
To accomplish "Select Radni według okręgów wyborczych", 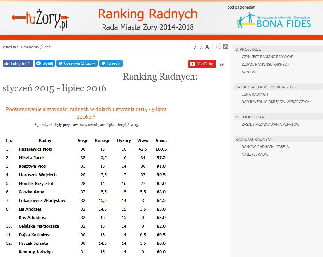I will pos(276,102).
